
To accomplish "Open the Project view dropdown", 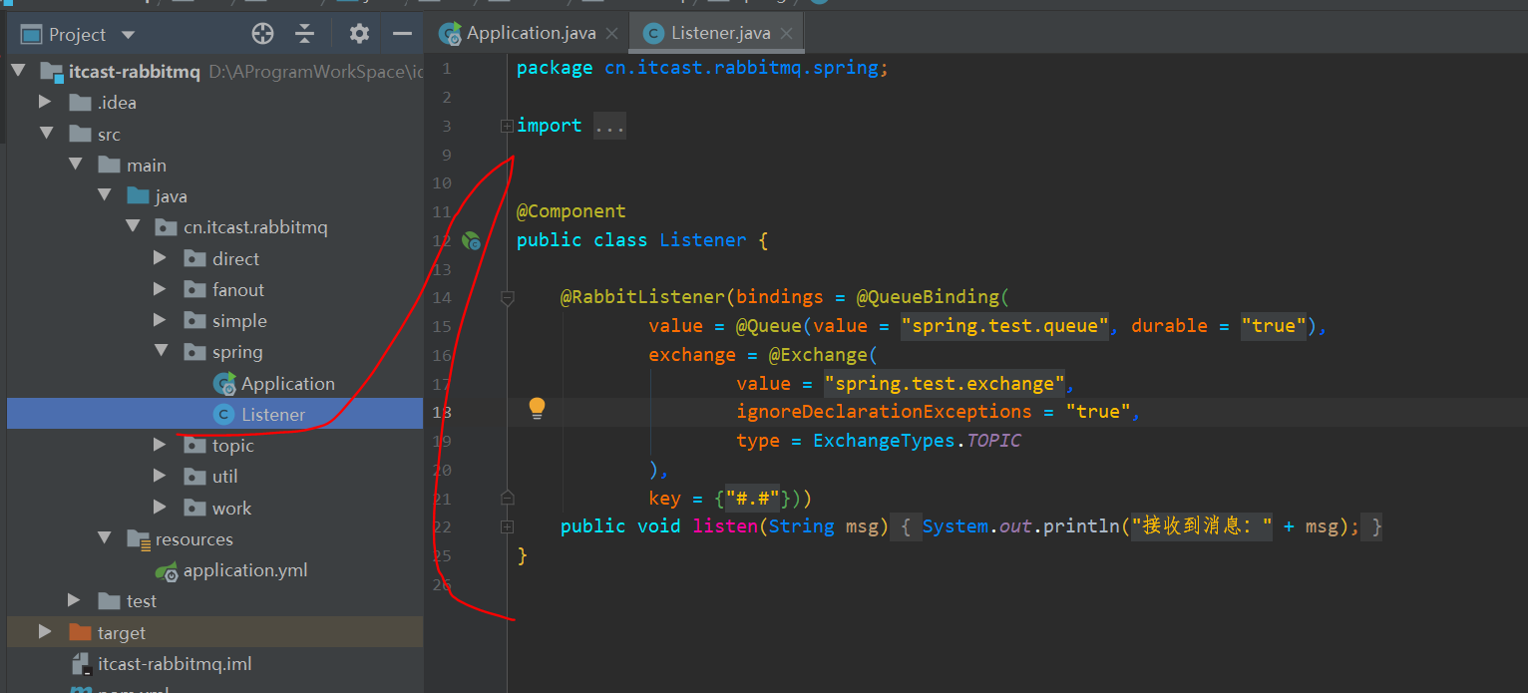I will pyautogui.click(x=128, y=35).
